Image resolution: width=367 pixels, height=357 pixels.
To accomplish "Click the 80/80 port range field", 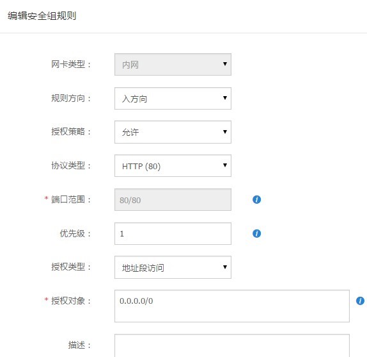I will pyautogui.click(x=173, y=199).
